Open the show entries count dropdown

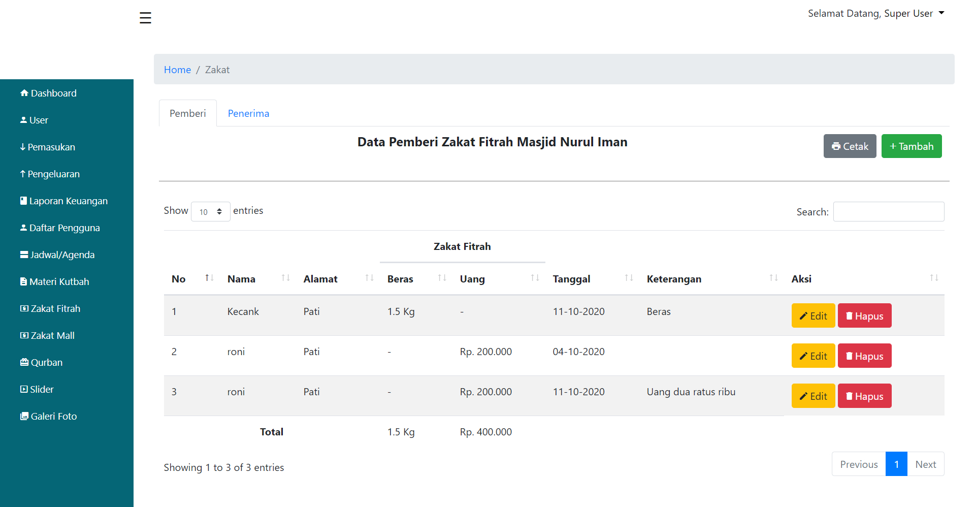tap(210, 211)
